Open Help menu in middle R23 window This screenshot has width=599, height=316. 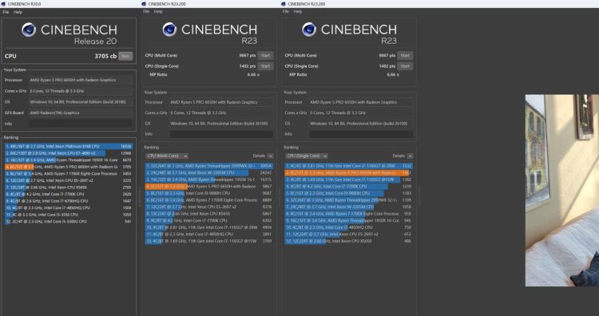point(158,11)
